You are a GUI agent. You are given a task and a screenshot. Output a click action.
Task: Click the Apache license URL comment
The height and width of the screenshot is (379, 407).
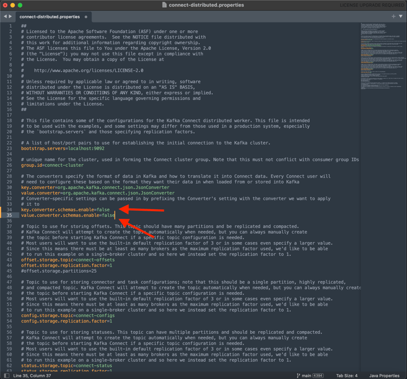(88, 71)
